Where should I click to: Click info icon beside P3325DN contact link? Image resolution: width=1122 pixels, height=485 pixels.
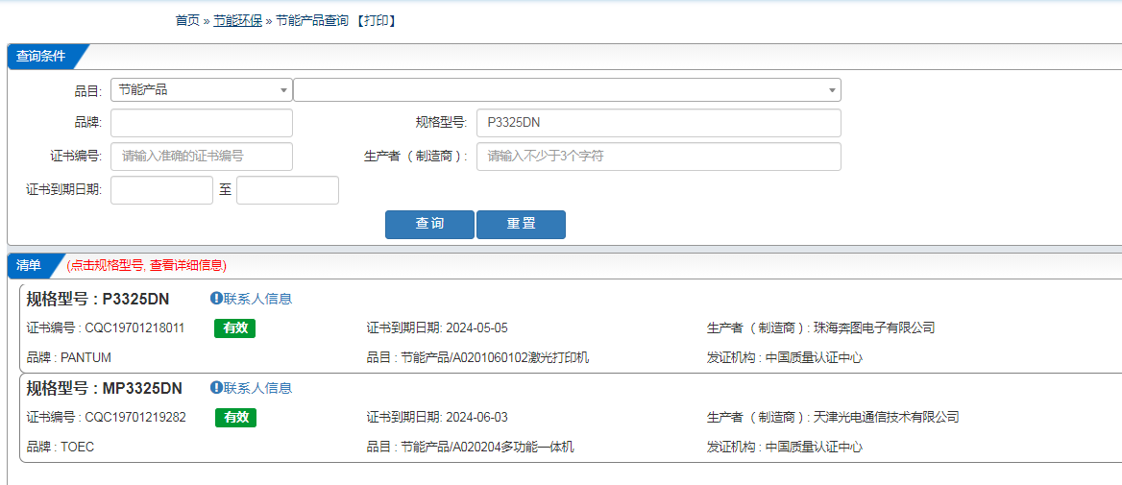click(x=216, y=299)
